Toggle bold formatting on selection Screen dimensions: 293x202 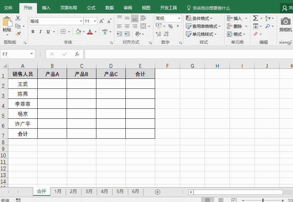[33, 32]
